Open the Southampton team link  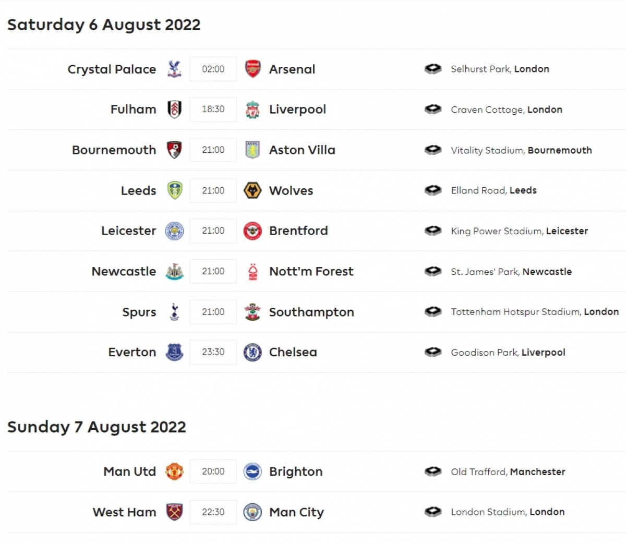(311, 312)
